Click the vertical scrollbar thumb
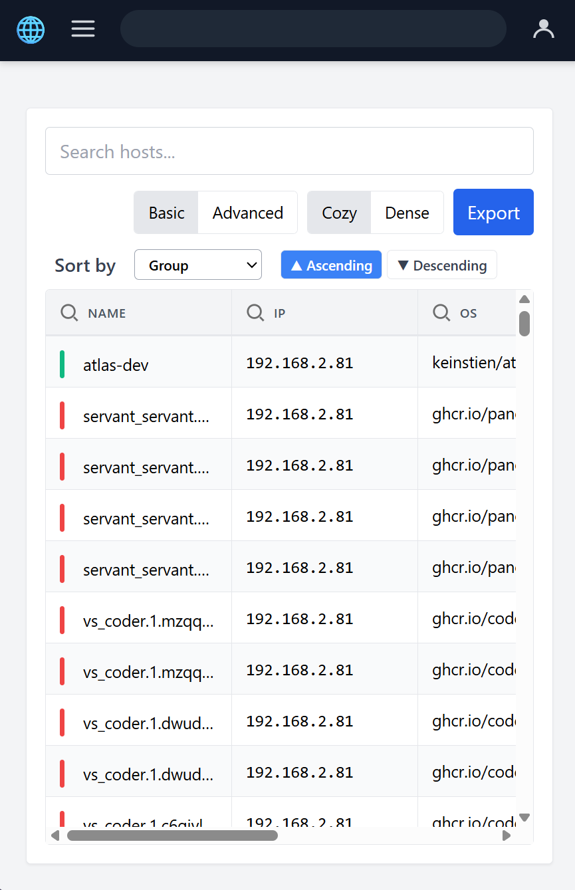This screenshot has width=575, height=890. coord(524,323)
